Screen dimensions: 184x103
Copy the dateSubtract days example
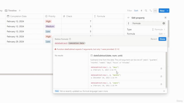161,69
